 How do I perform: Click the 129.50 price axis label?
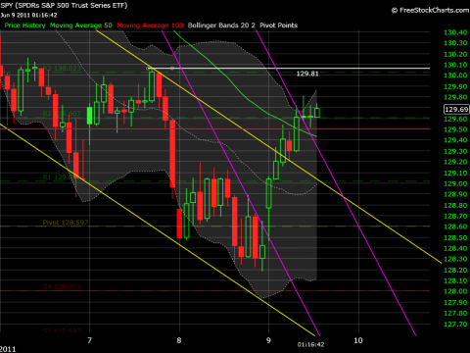pyautogui.click(x=455, y=129)
